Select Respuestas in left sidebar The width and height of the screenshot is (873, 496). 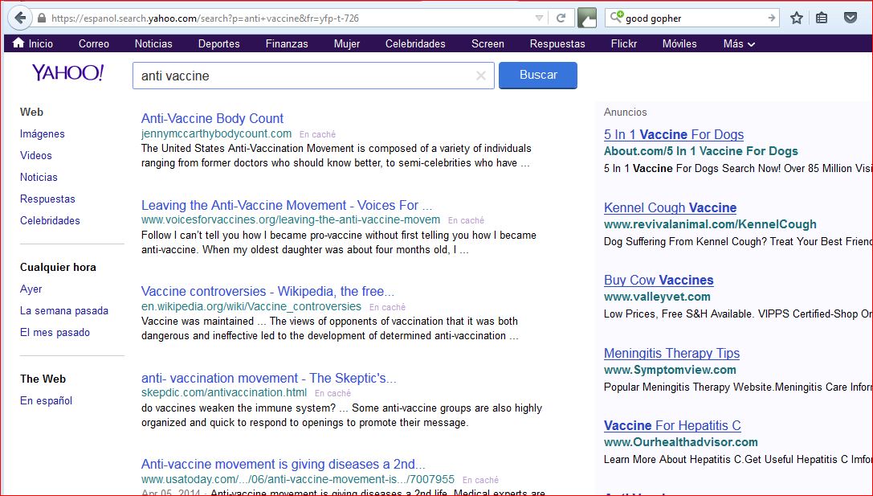tap(47, 199)
